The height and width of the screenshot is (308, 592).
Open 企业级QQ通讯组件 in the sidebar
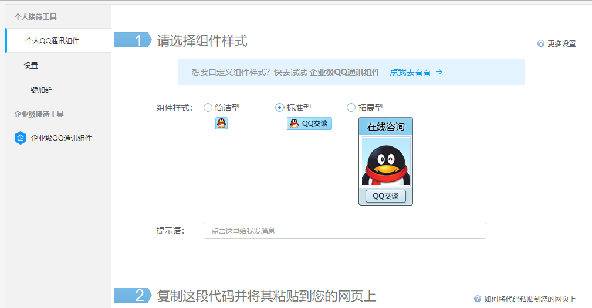[61, 138]
